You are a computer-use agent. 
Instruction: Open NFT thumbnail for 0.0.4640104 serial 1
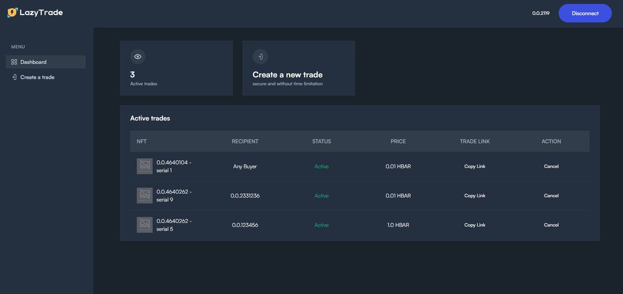[145, 166]
